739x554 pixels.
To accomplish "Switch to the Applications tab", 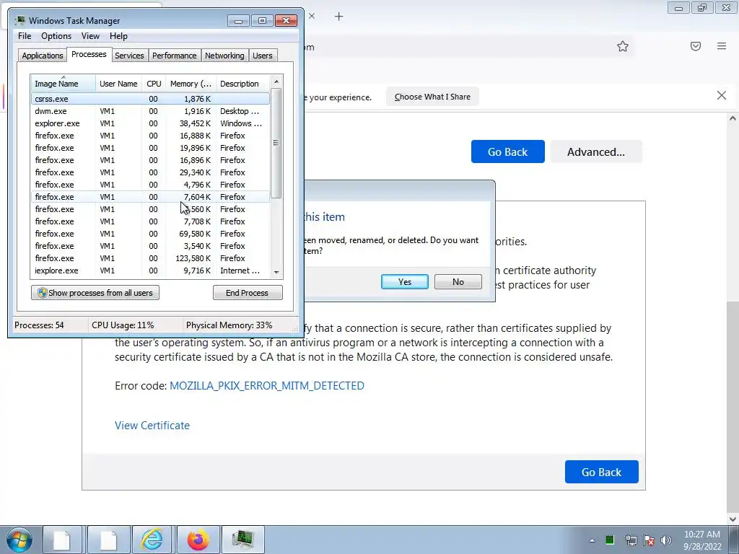I will (43, 56).
